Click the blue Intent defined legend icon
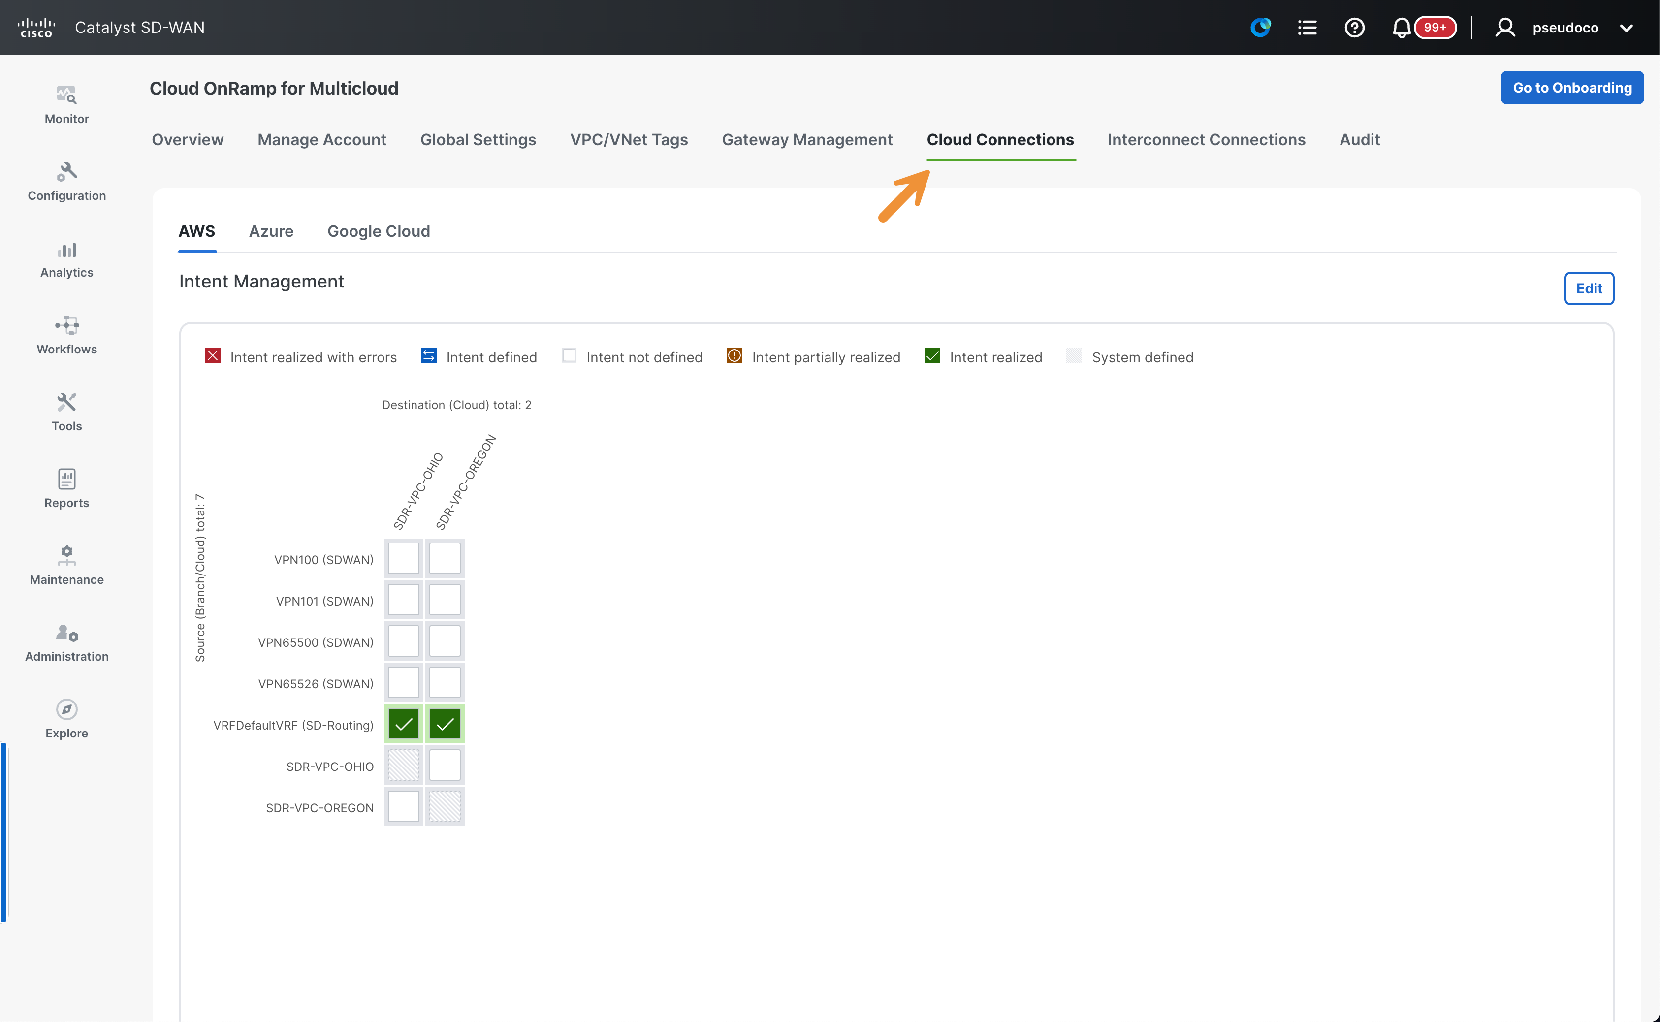This screenshot has width=1660, height=1022. pyautogui.click(x=428, y=356)
